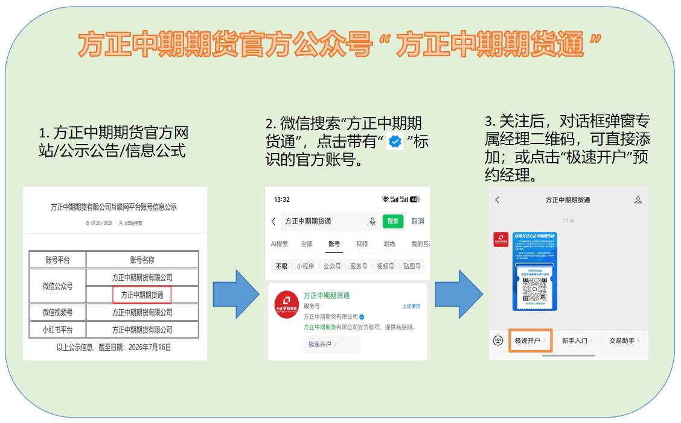The image size is (681, 423).
Task: Tap the battery indicator in the phone status bar
Action: (x=415, y=199)
